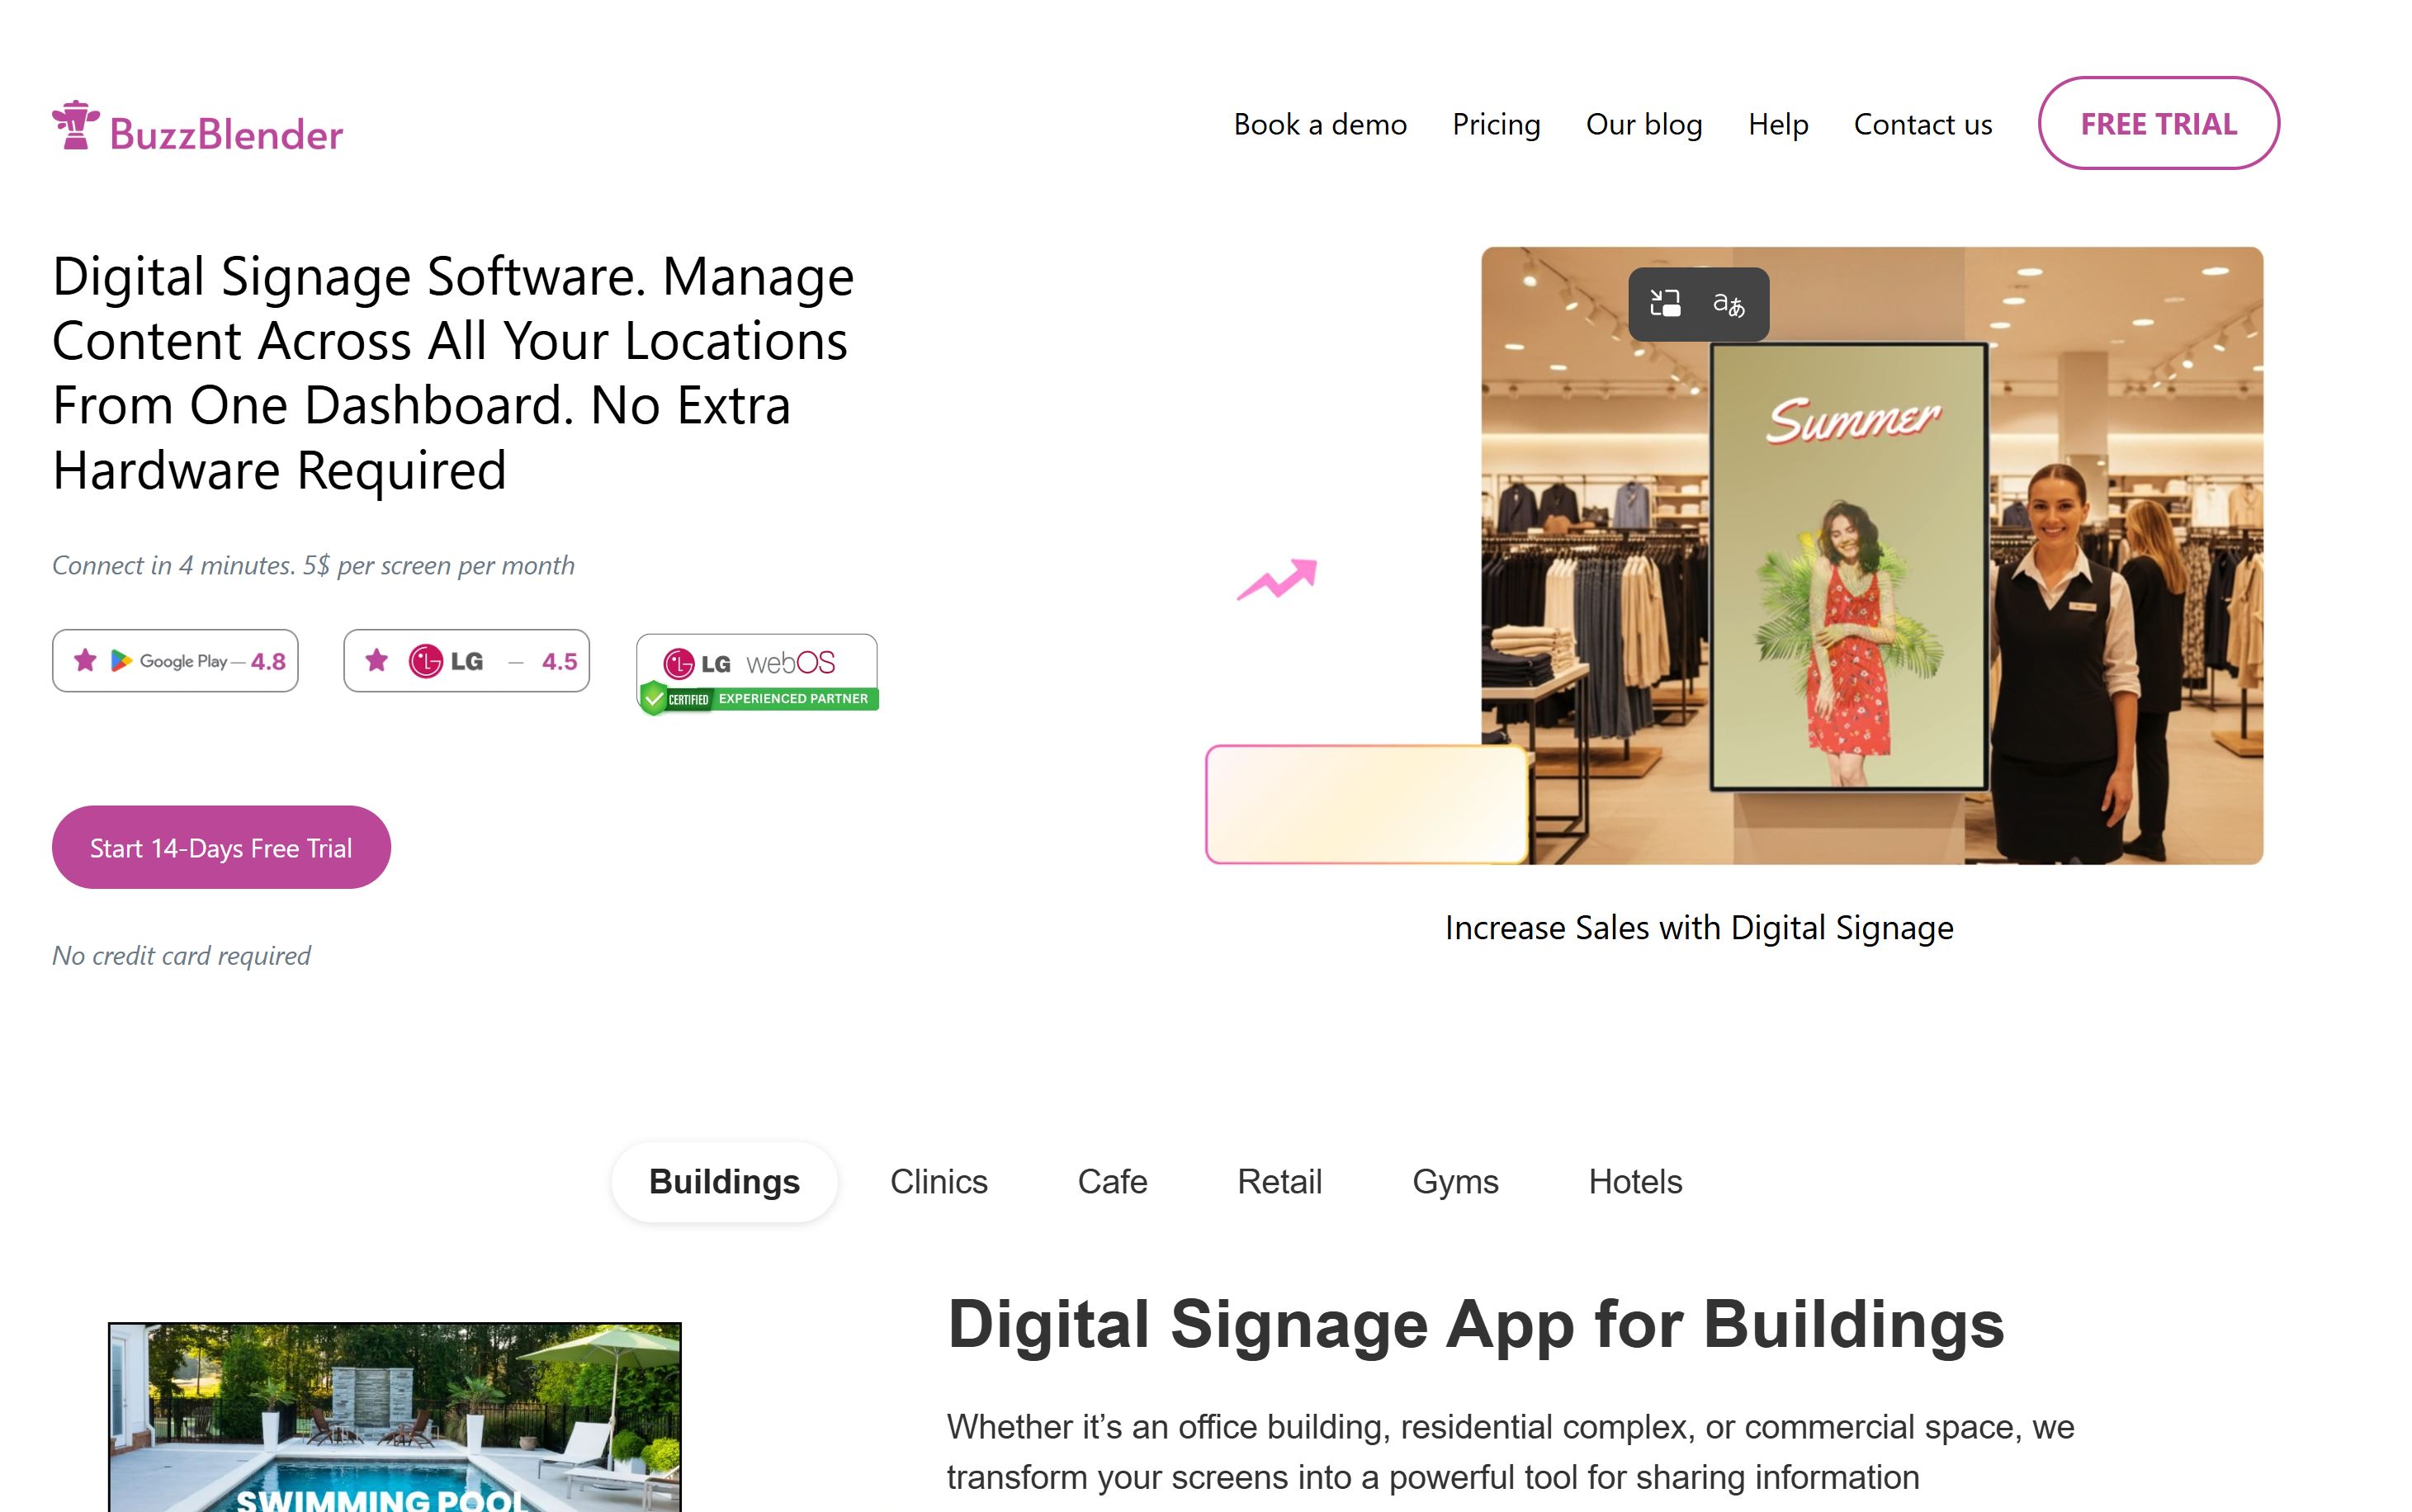The image size is (2412, 1512).
Task: Go to the Pricing page
Action: (1496, 124)
